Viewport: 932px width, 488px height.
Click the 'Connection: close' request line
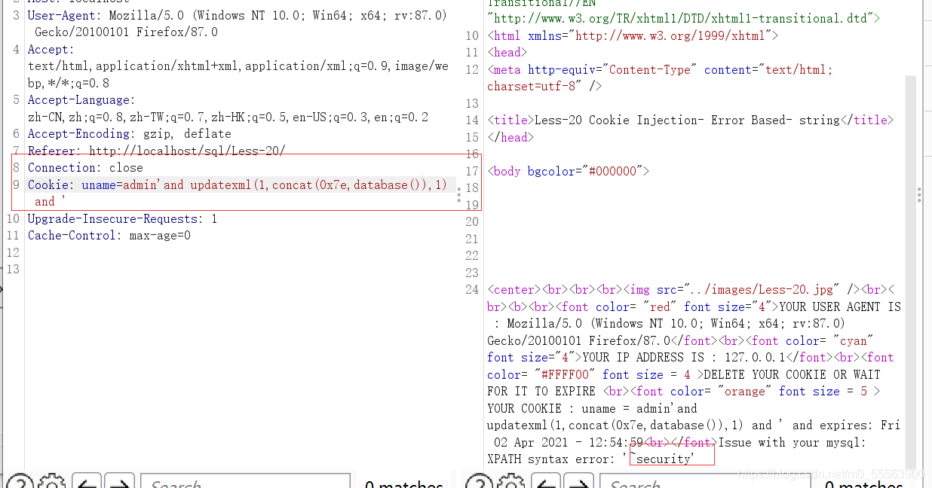point(85,167)
